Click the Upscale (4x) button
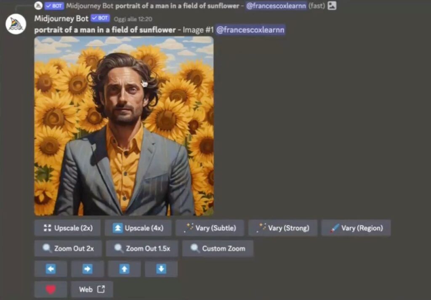 138,228
